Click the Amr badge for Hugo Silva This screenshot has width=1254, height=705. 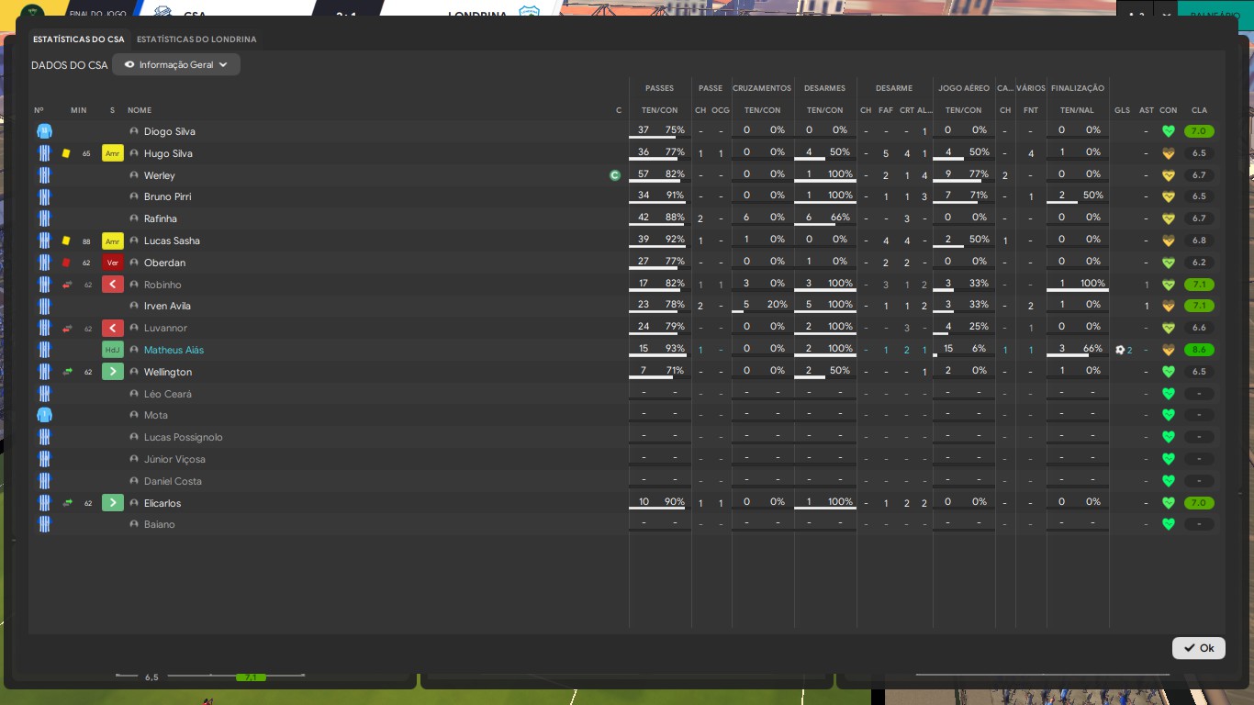(x=113, y=153)
